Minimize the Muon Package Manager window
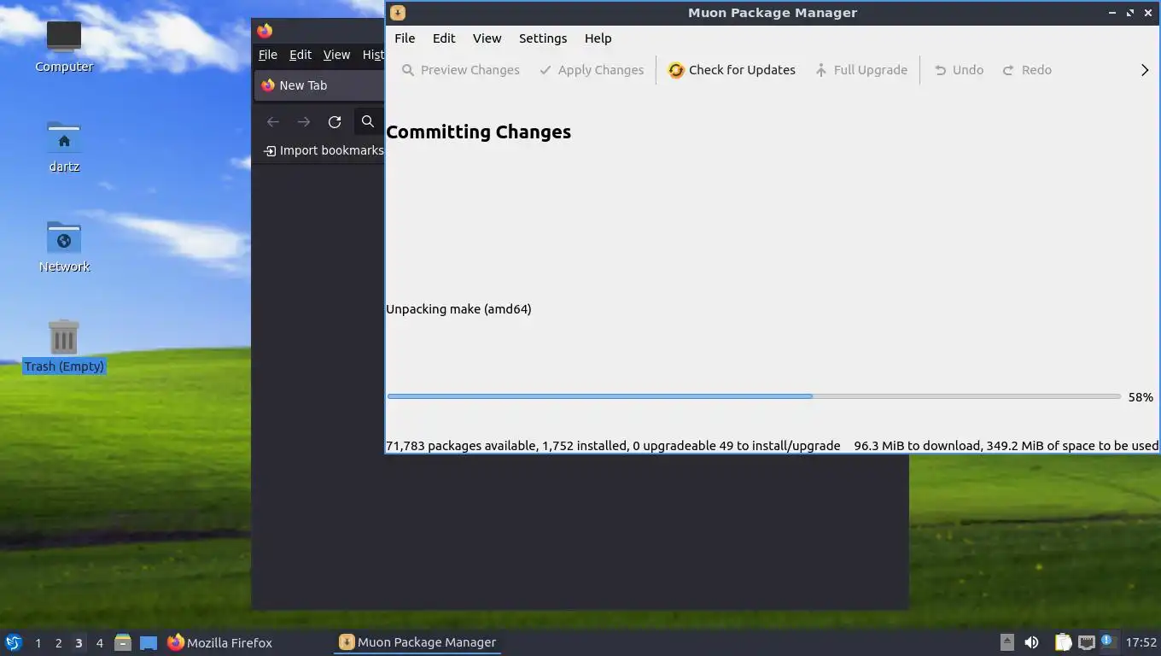 click(x=1111, y=13)
